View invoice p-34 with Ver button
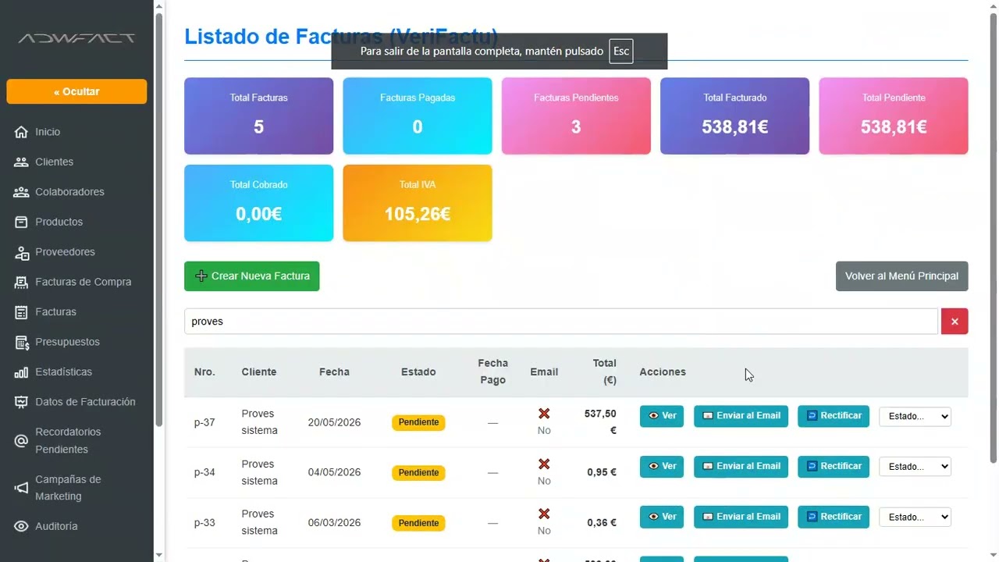The image size is (999, 562). [x=662, y=466]
